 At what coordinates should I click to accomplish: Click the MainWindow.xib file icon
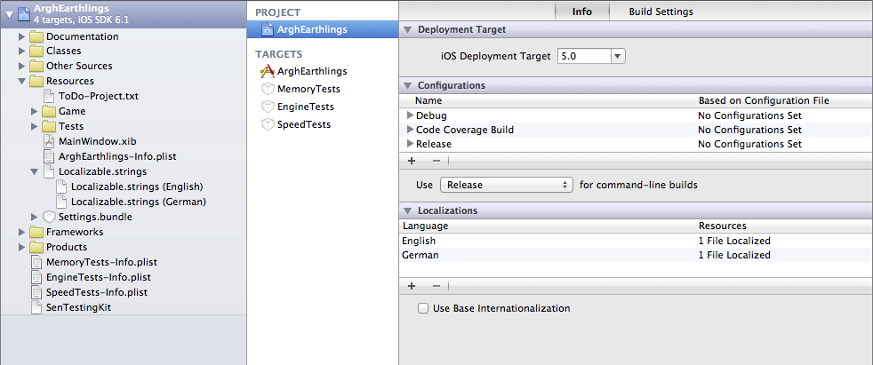click(x=49, y=141)
